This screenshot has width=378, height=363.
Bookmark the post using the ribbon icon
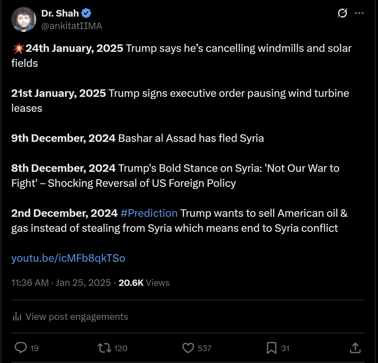coord(271,348)
